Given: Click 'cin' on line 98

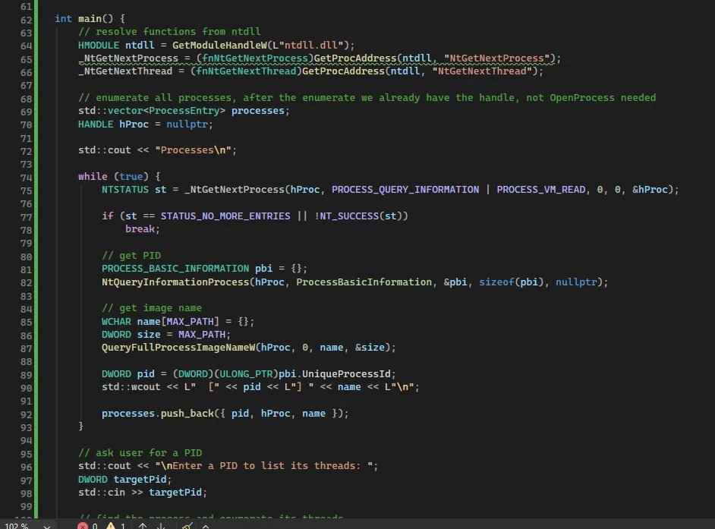Looking at the screenshot, I should point(116,493).
